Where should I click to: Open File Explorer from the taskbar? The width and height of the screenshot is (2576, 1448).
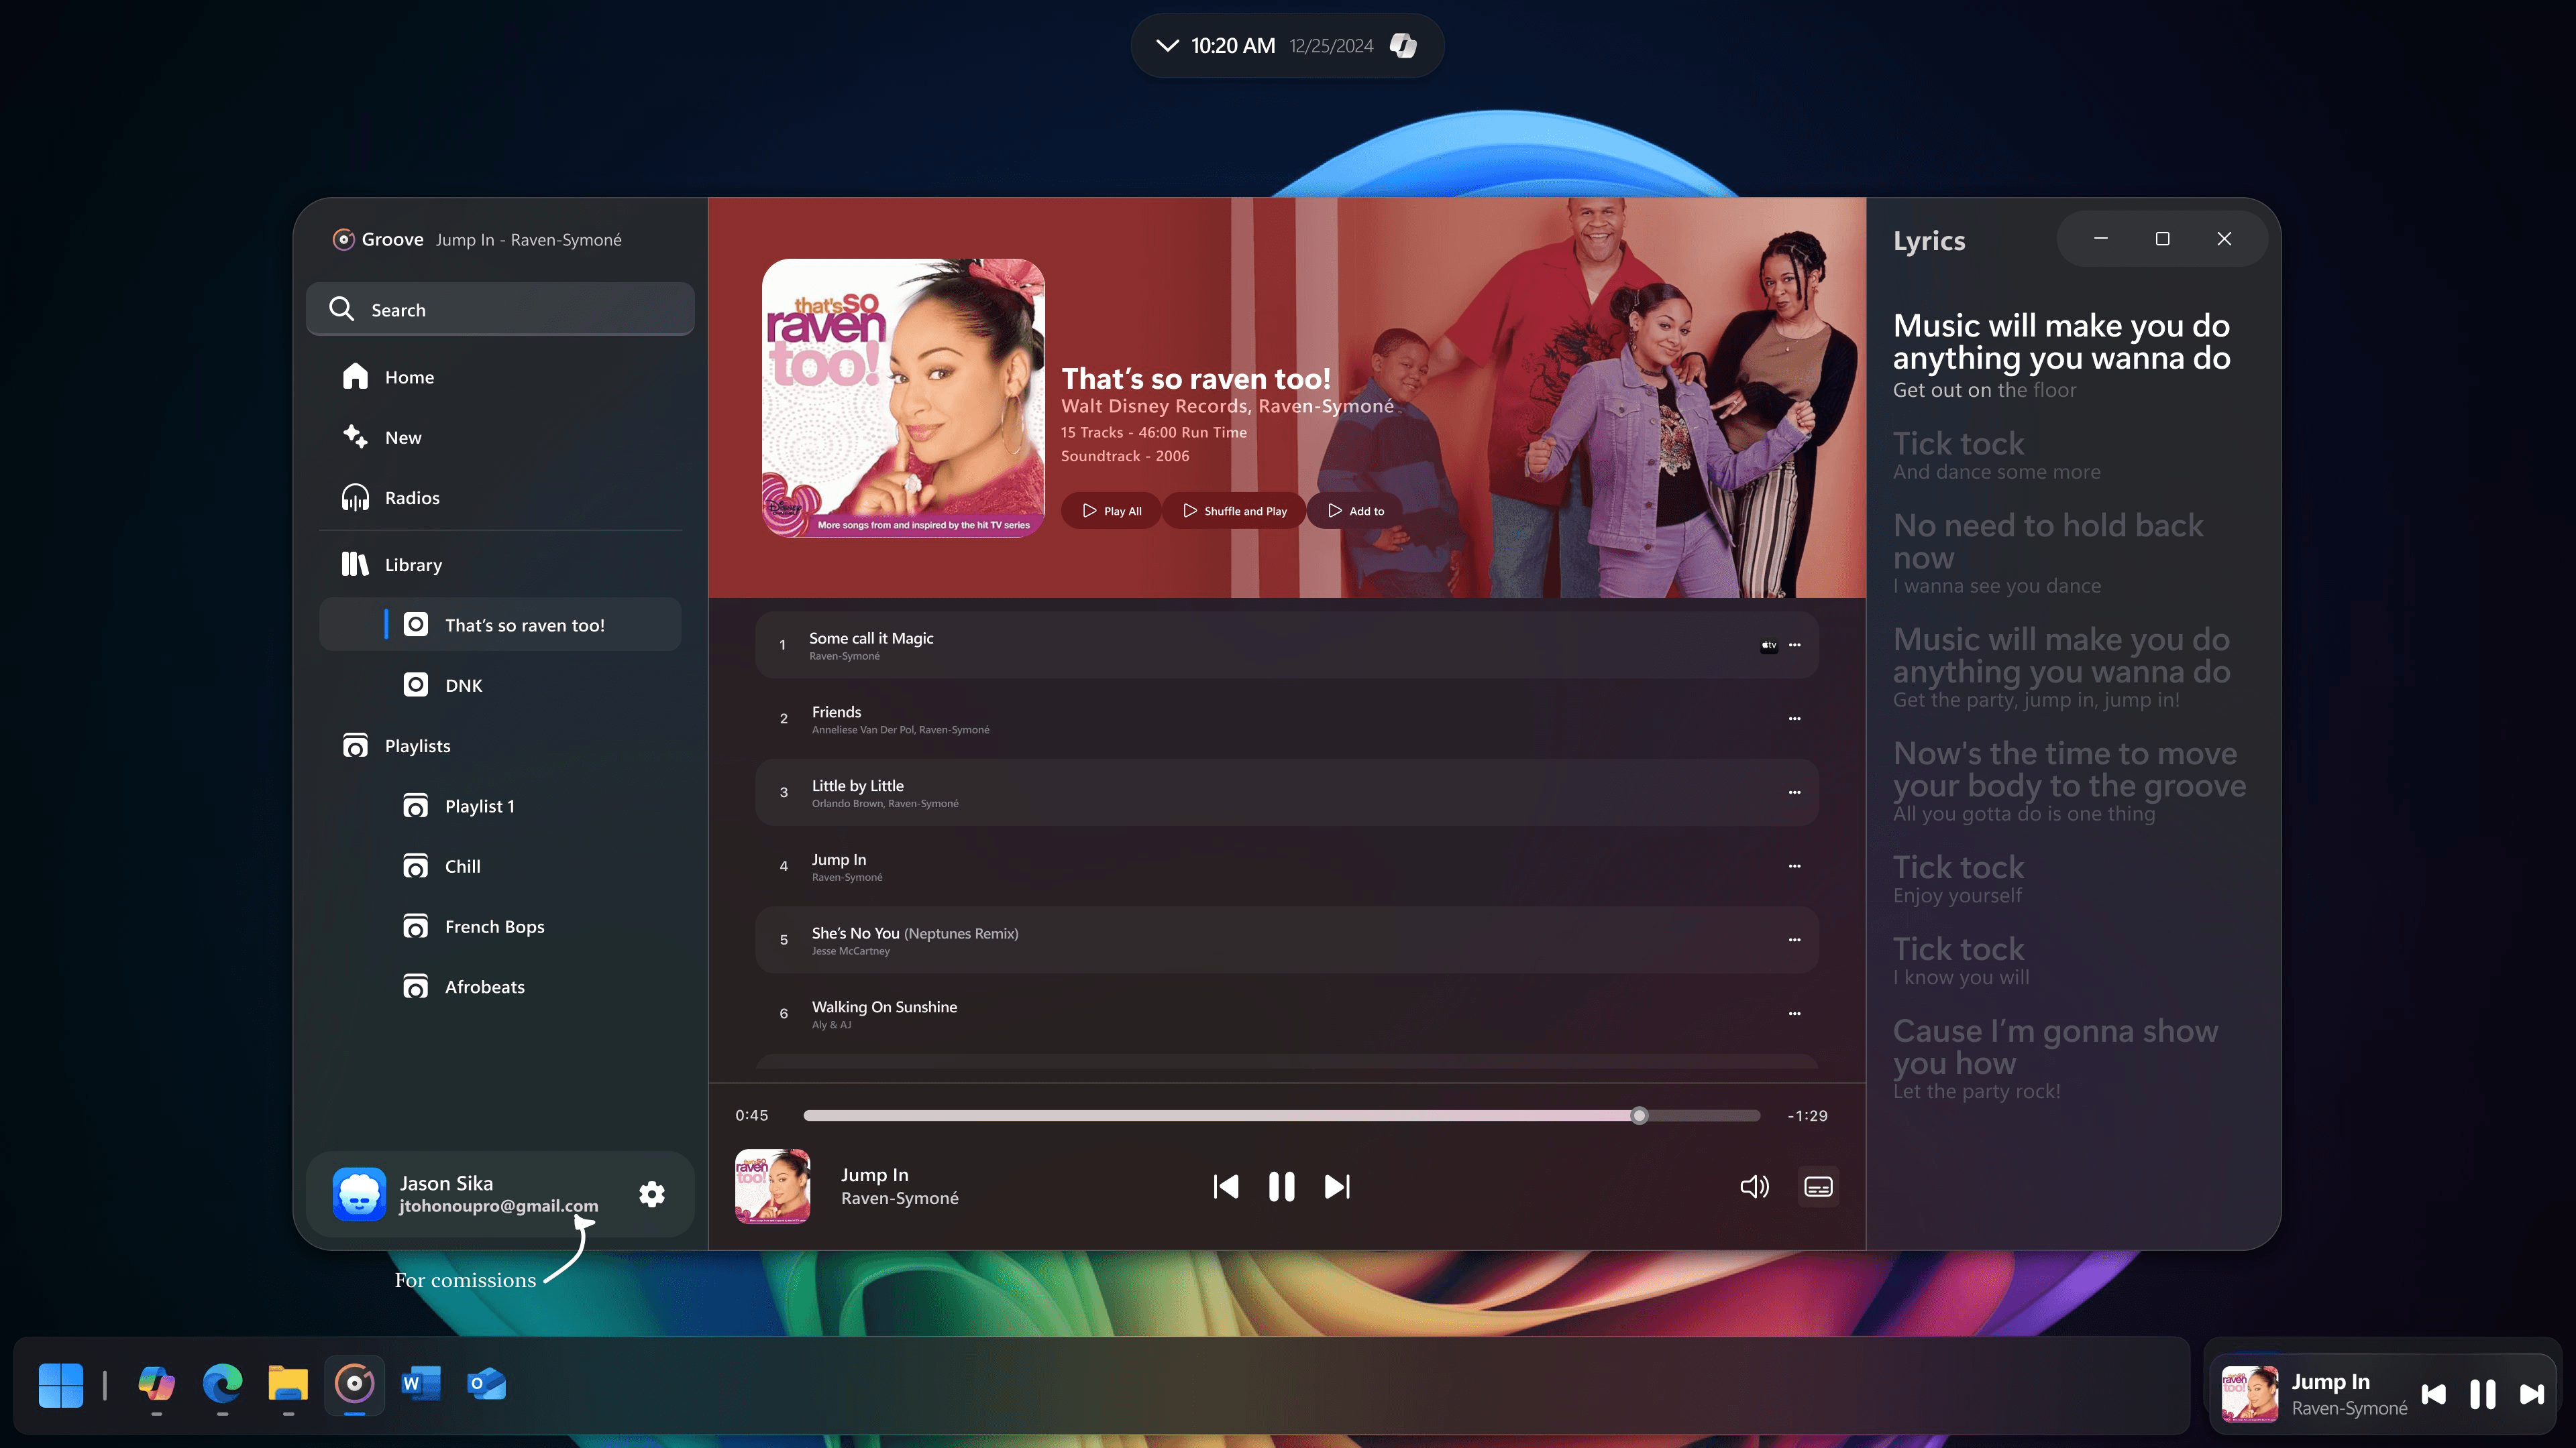pyautogui.click(x=288, y=1384)
